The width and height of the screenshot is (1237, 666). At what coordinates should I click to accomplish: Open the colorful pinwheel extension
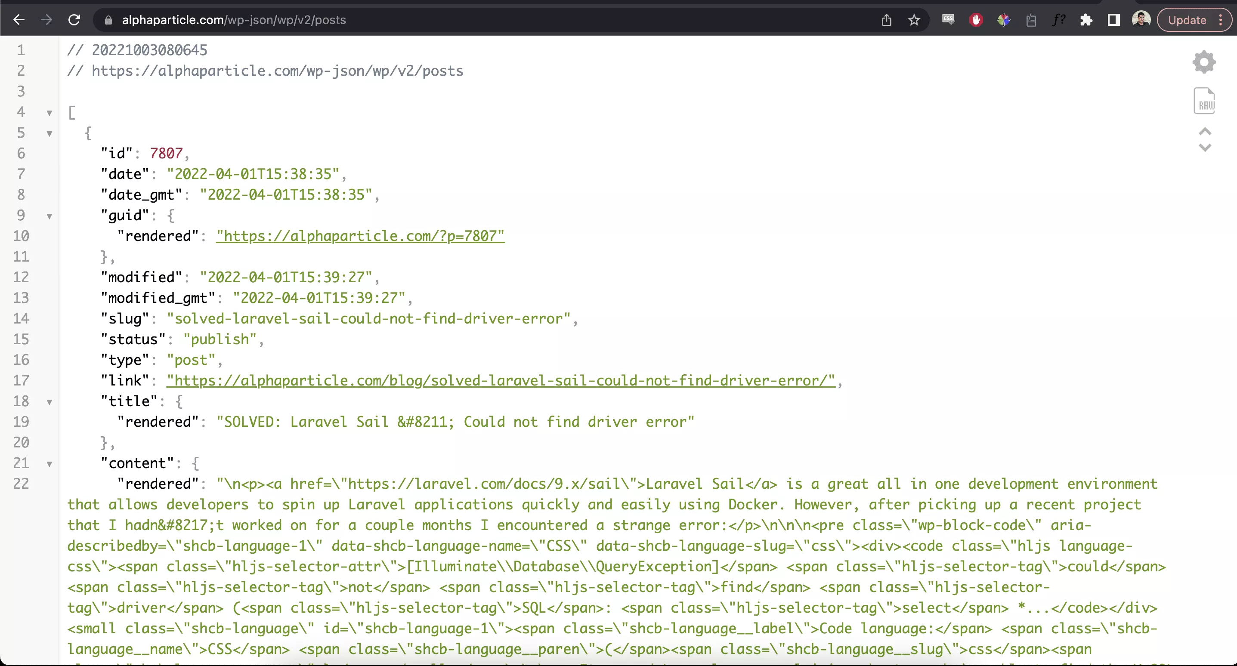tap(1004, 20)
